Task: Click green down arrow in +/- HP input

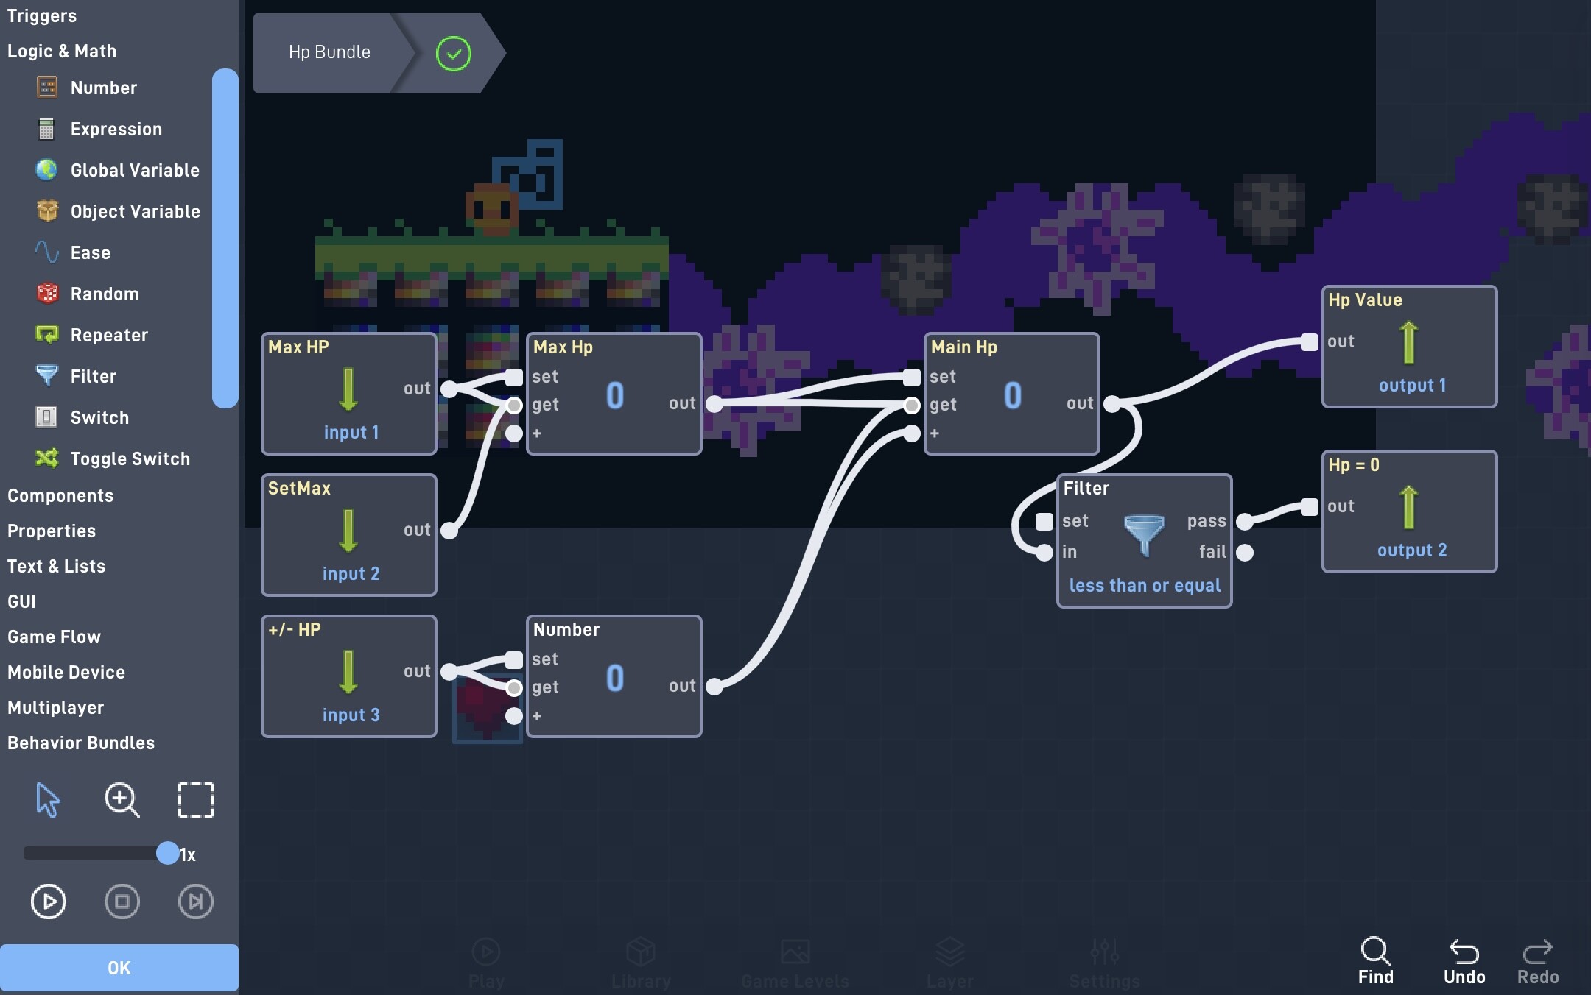Action: pos(348,672)
